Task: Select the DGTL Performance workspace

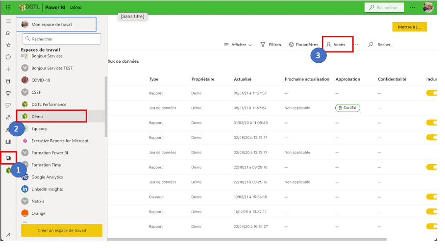Action: coord(61,104)
